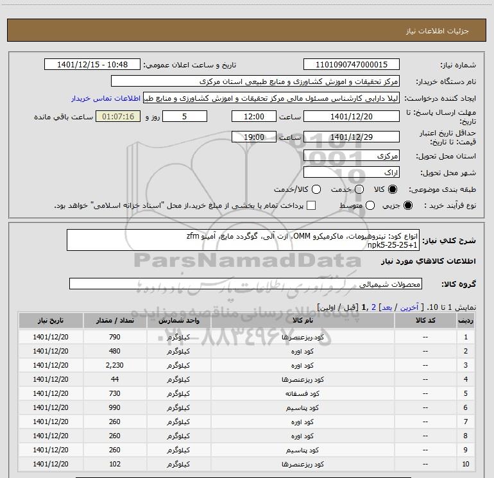Select the جزیی purchase type radio
The height and width of the screenshot is (478, 494).
pyautogui.click(x=408, y=205)
